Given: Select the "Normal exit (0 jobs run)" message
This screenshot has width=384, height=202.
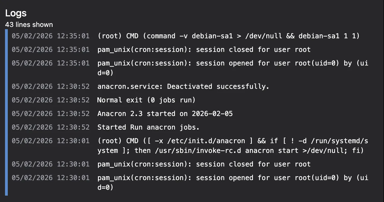Looking at the screenshot, I should 146,100.
